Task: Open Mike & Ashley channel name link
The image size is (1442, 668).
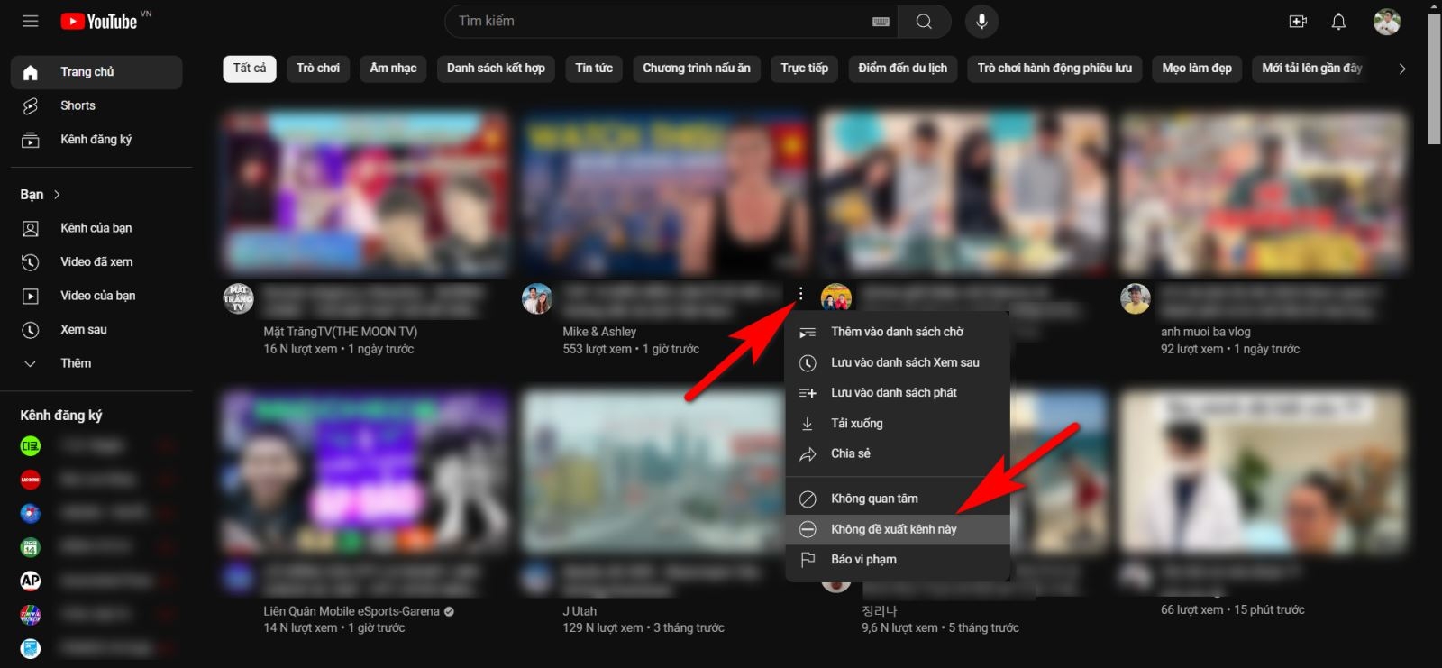Action: [599, 332]
